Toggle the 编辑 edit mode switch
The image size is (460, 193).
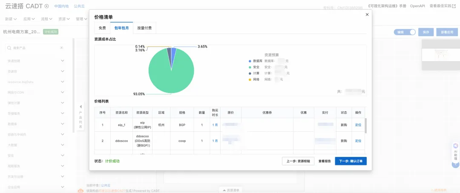click(x=405, y=32)
